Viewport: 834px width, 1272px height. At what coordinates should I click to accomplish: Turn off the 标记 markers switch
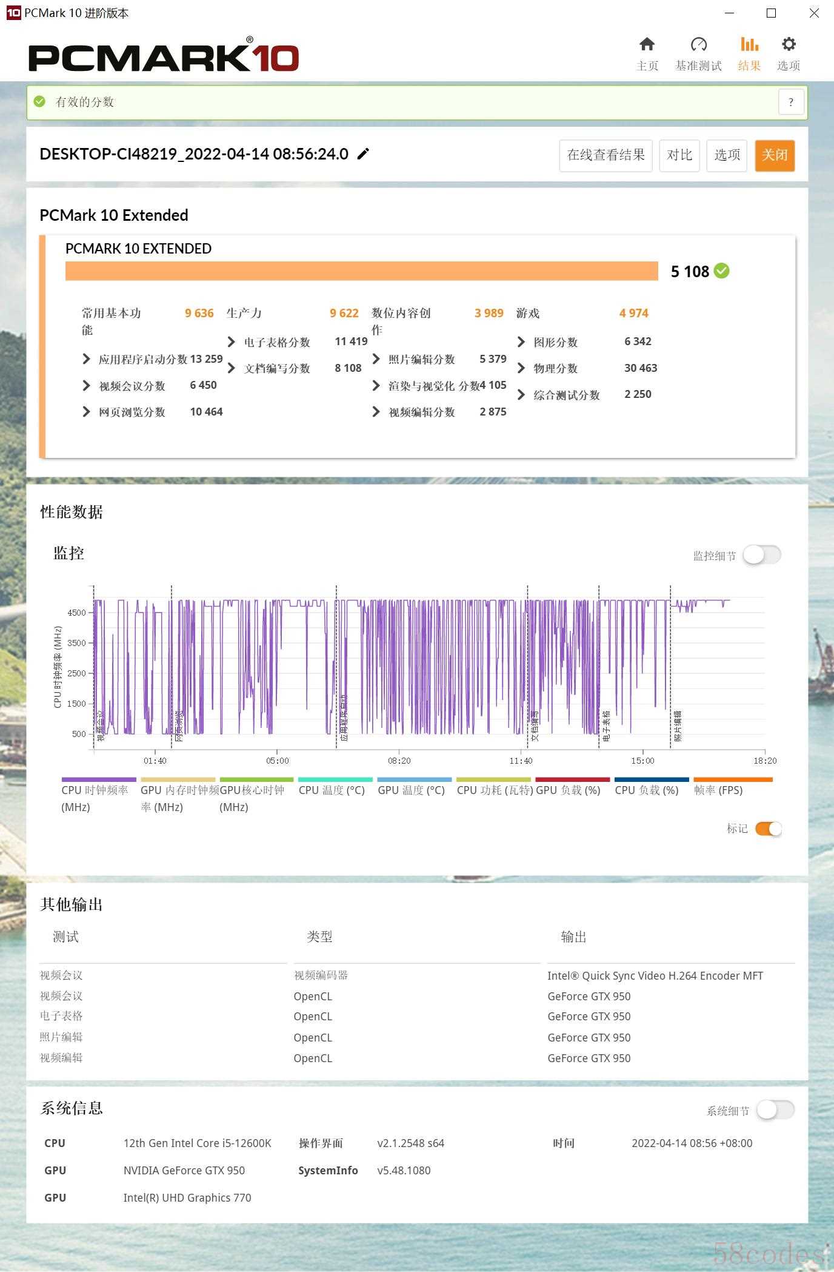point(769,829)
